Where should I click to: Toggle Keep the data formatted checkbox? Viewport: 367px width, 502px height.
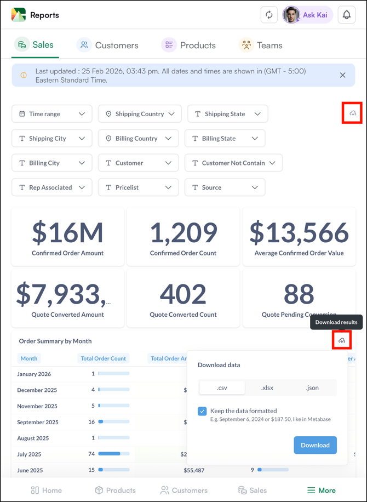pyautogui.click(x=202, y=411)
